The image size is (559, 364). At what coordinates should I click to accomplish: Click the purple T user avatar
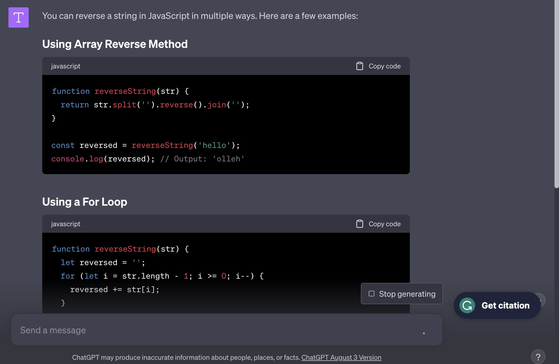pyautogui.click(x=19, y=17)
